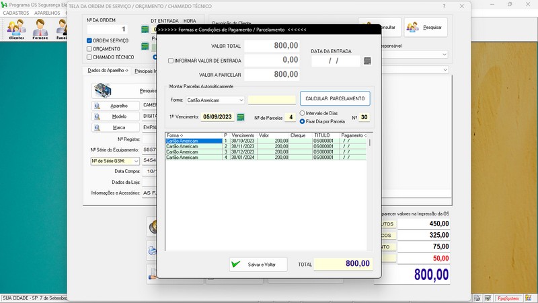Expand the Responsável dropdown in order window

click(445, 55)
